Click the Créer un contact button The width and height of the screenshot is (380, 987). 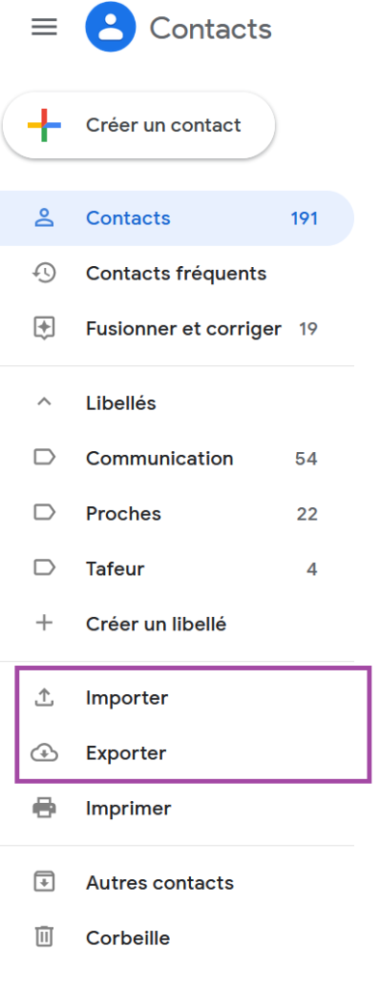(x=139, y=125)
